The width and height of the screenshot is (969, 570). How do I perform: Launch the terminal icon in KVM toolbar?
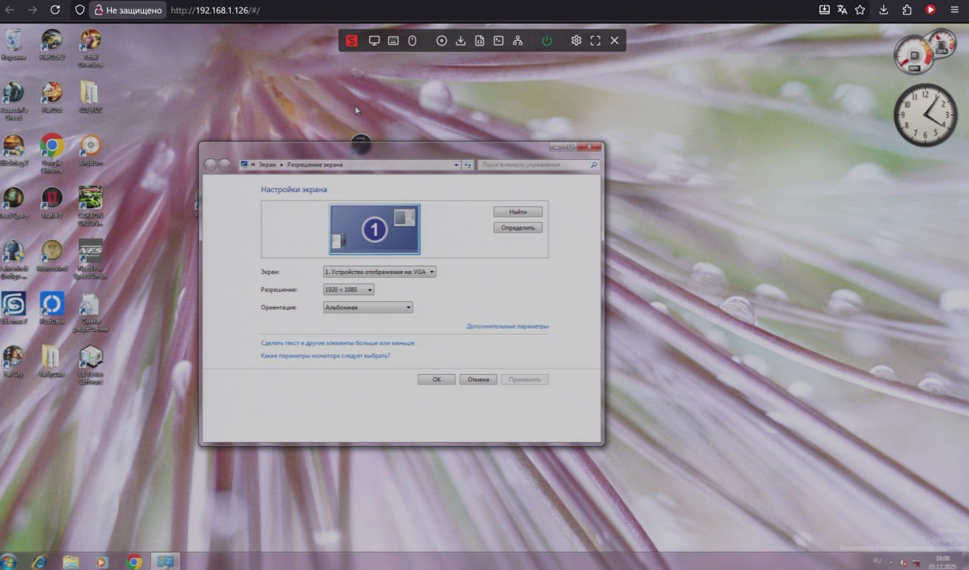(499, 41)
